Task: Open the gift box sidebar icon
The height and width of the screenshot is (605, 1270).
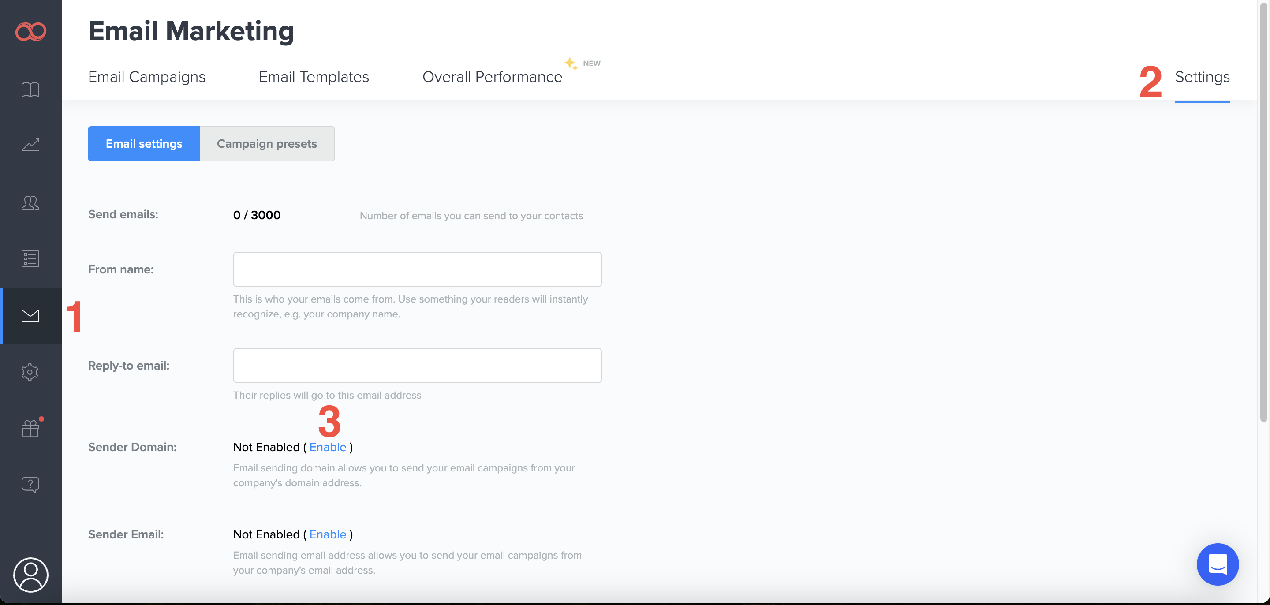Action: click(x=30, y=428)
